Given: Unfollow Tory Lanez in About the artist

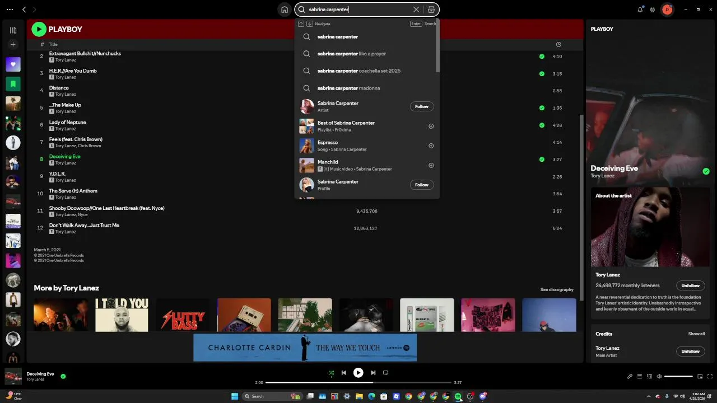Looking at the screenshot, I should (690, 285).
